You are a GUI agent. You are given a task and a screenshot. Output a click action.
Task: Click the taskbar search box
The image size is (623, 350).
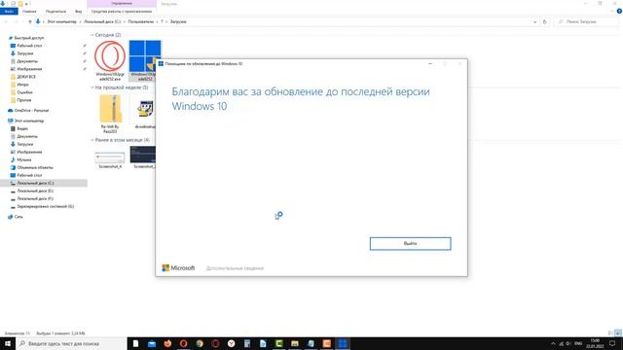pos(71,343)
